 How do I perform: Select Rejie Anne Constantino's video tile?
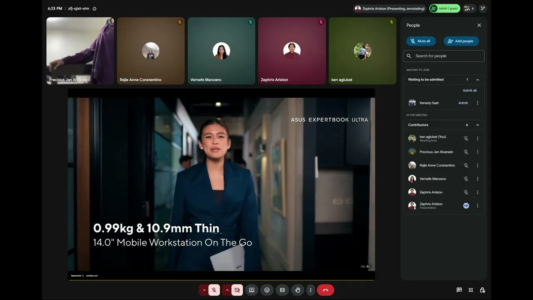click(151, 51)
